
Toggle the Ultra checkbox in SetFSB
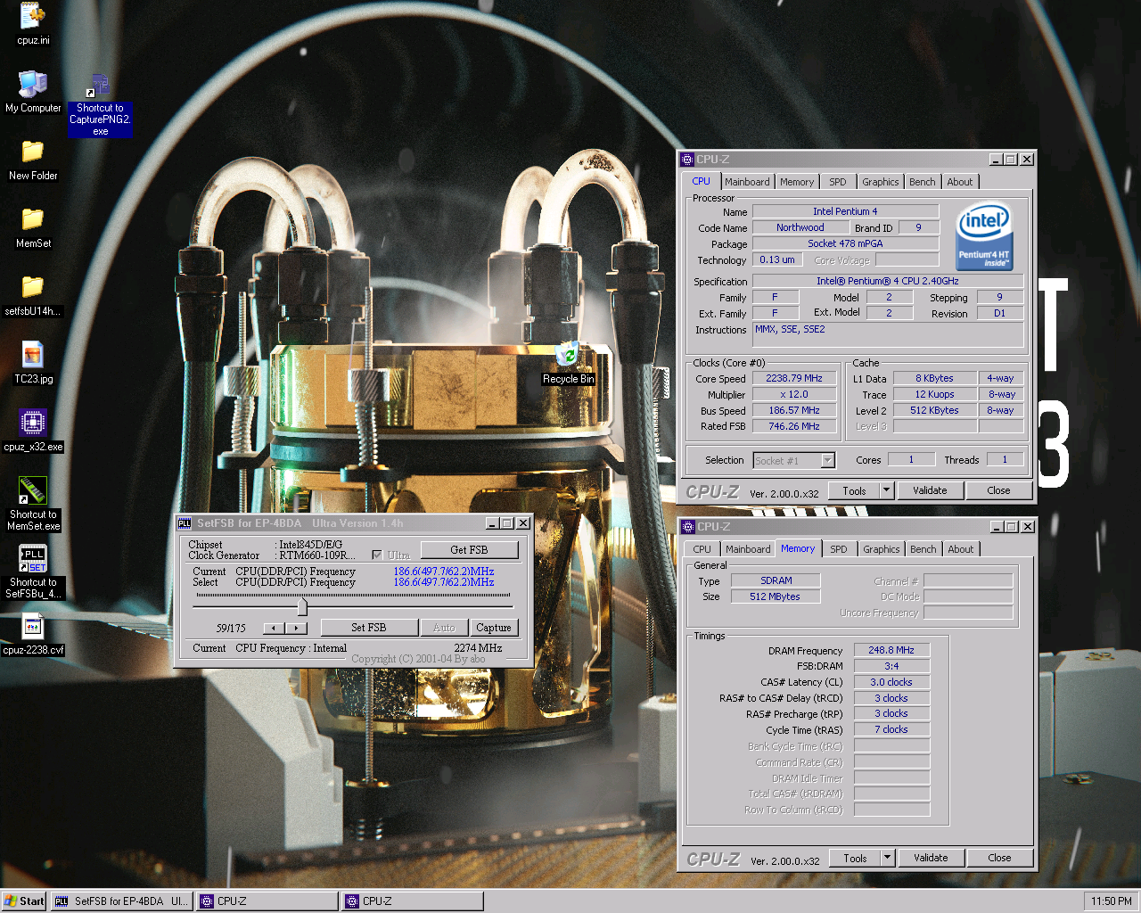point(377,555)
